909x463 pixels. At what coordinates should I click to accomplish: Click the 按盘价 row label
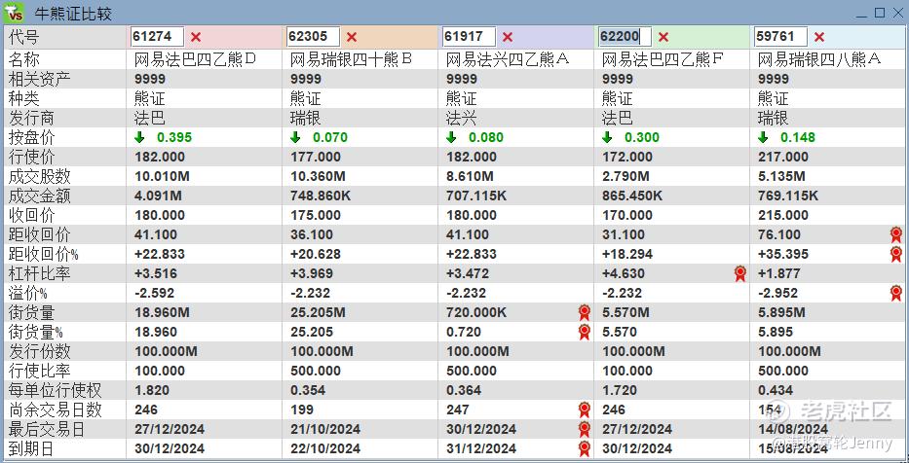coord(32,137)
